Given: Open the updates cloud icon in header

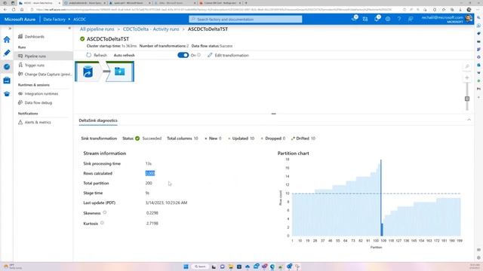Looking at the screenshot, I should [354, 19].
